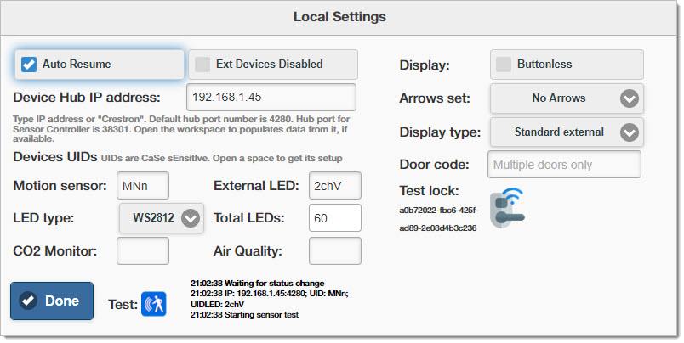
Task: Click the Door code input field
Action: [x=565, y=165]
